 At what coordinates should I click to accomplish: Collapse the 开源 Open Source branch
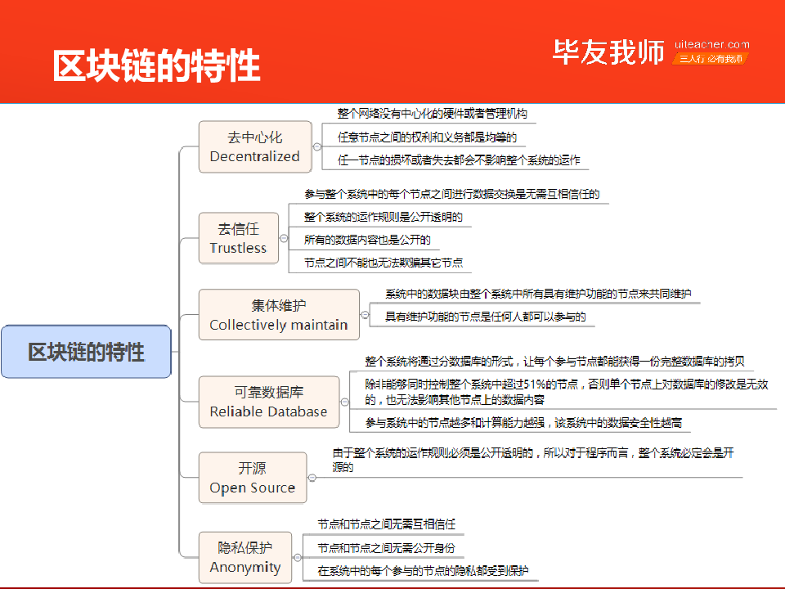(x=312, y=478)
